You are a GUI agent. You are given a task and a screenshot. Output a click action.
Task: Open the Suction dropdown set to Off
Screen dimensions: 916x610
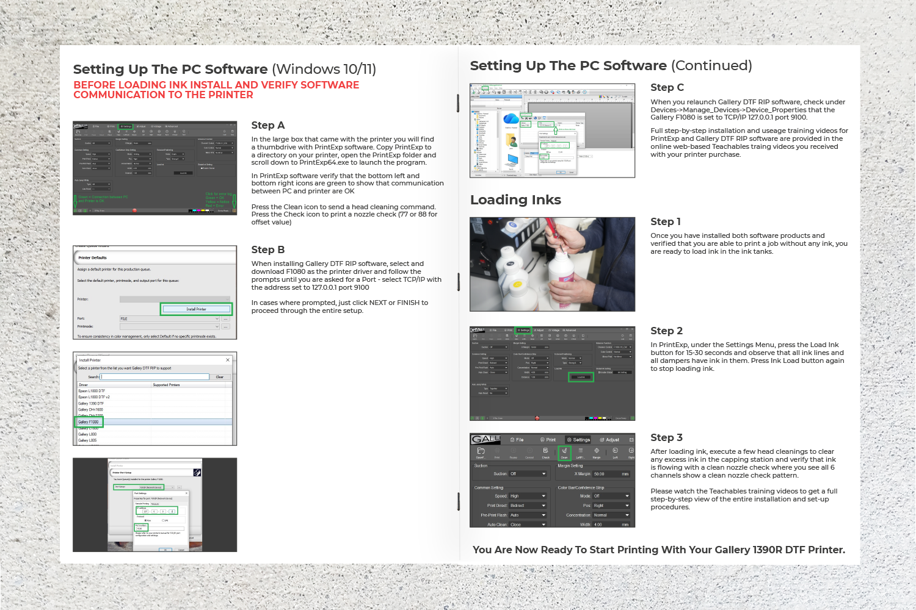(x=528, y=473)
